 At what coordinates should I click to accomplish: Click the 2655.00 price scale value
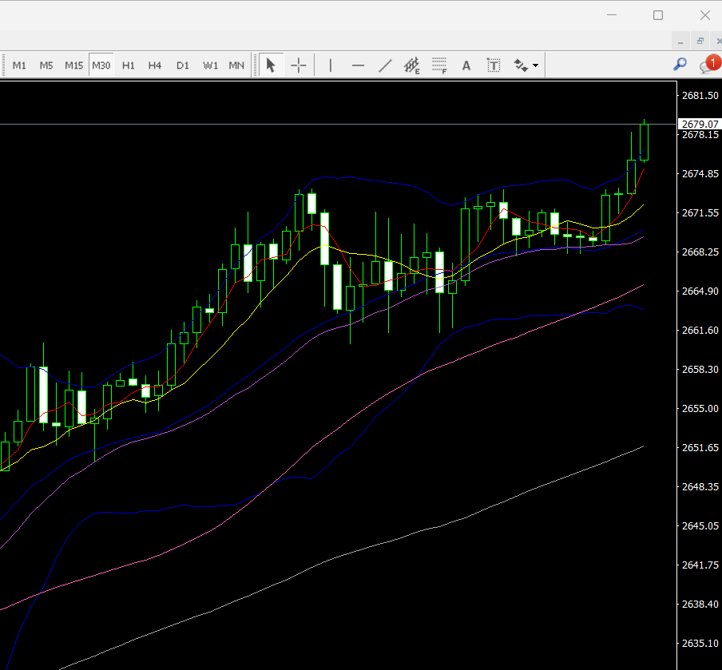pos(700,408)
